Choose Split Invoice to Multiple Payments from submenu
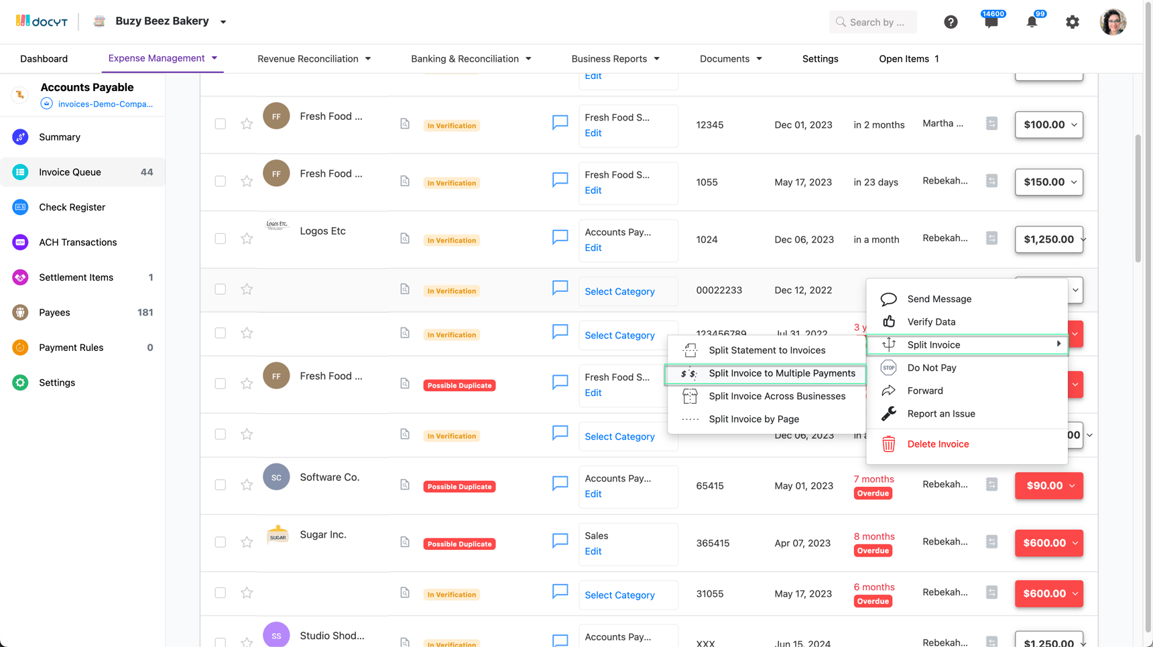Screen dimensions: 1153x647 coord(782,373)
